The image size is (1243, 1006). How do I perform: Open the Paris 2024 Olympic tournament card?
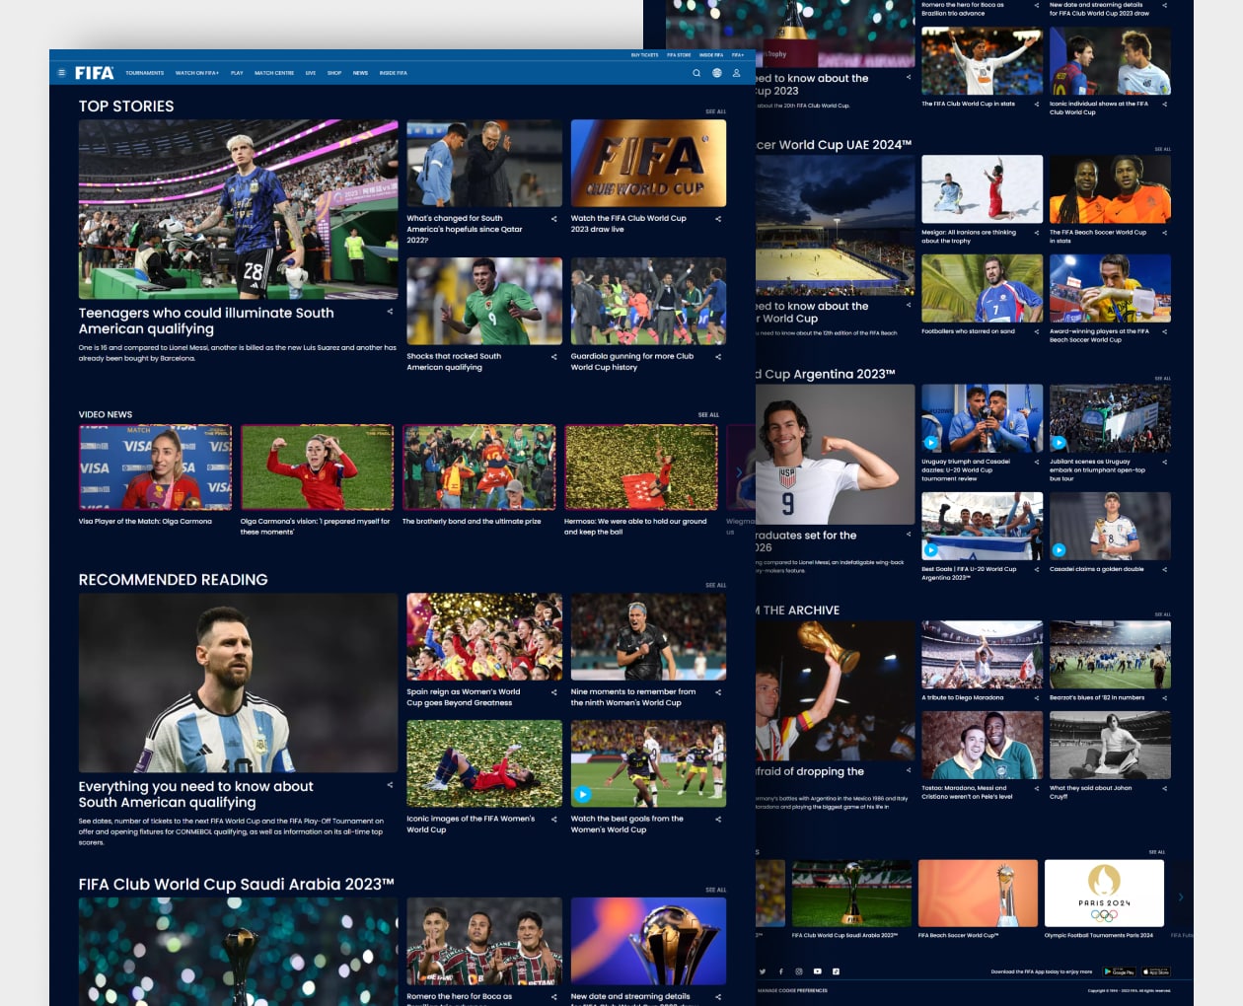click(x=1105, y=894)
